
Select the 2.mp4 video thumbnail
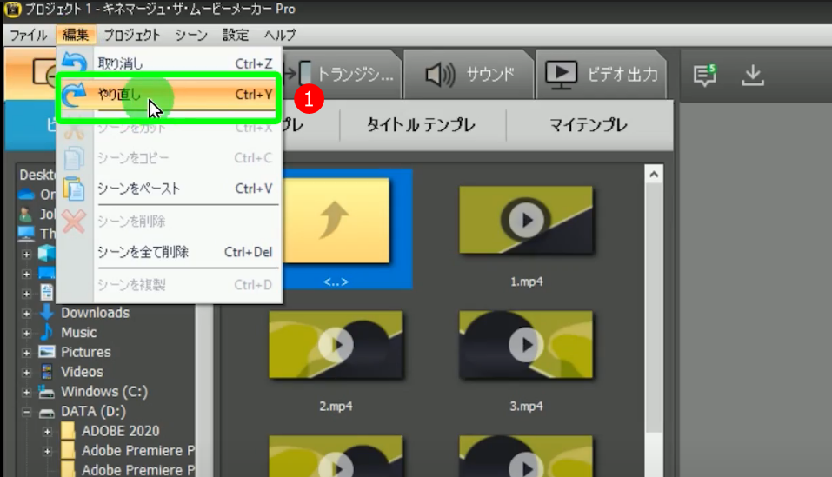tap(335, 346)
